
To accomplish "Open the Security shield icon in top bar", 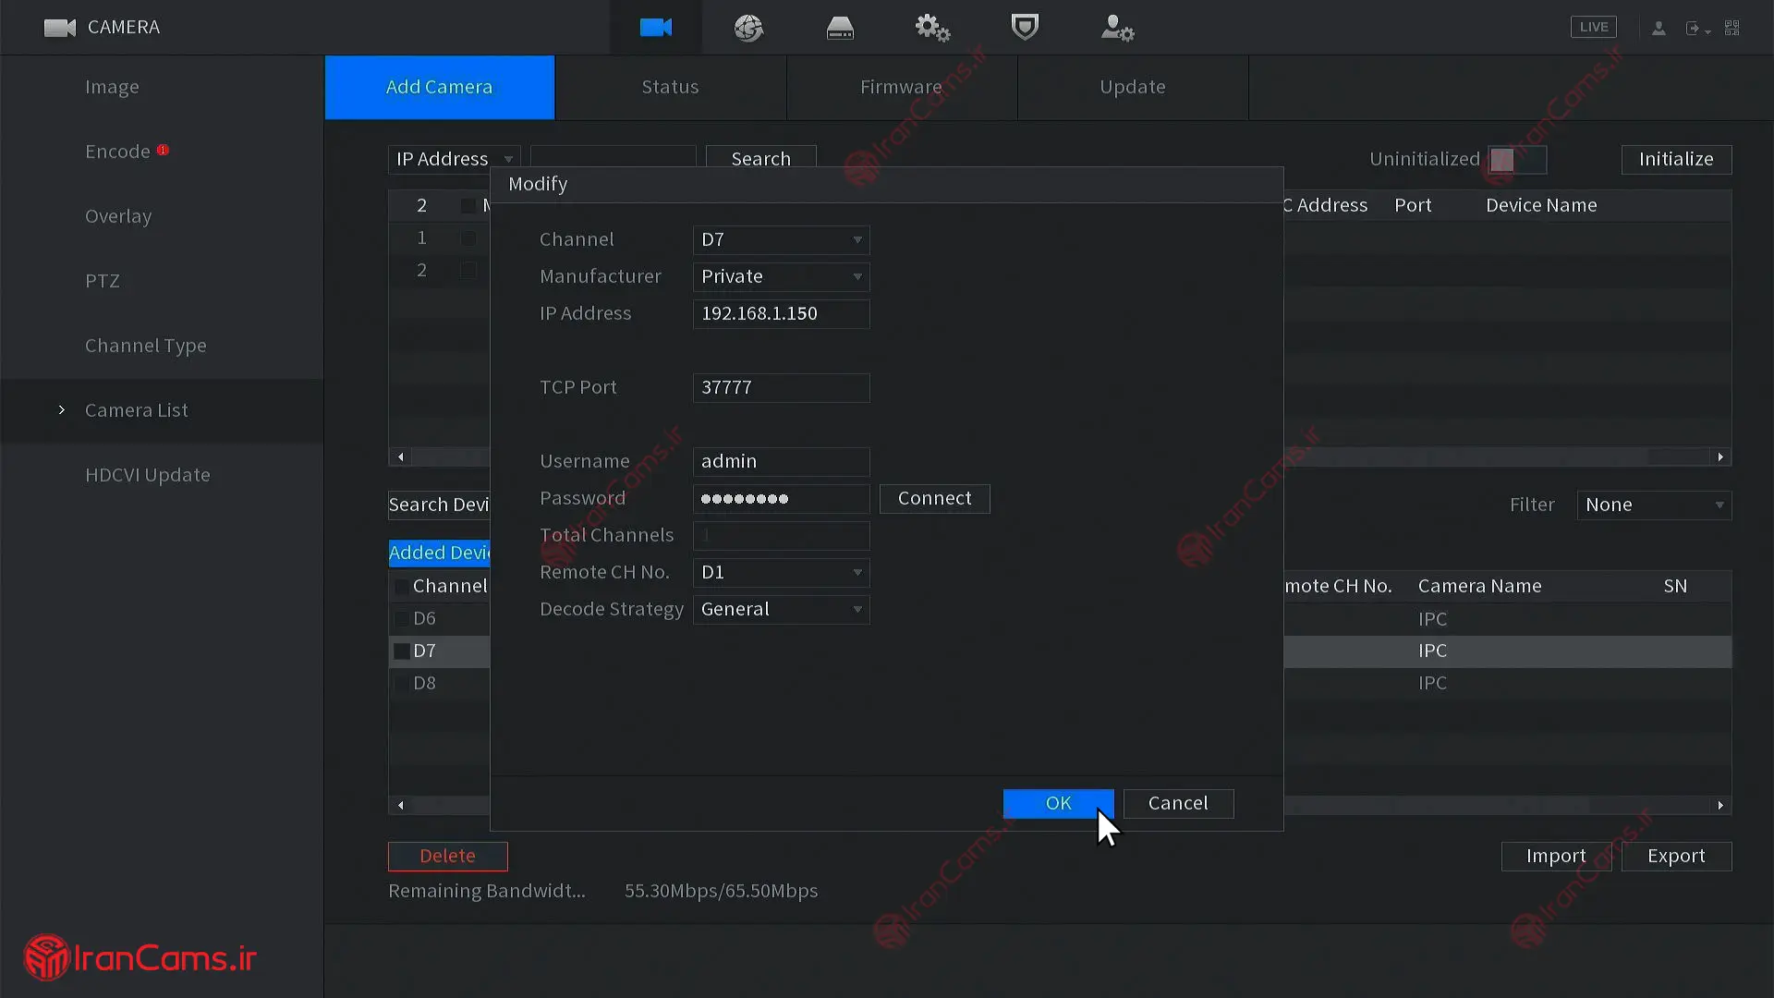I will (x=1025, y=28).
